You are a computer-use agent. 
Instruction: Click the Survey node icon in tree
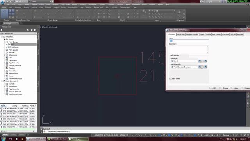[7, 76]
